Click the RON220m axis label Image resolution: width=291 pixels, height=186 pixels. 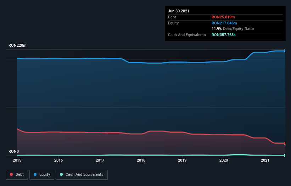[17, 45]
